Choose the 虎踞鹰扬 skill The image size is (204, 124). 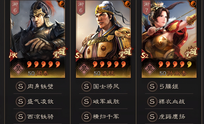tap(169, 116)
